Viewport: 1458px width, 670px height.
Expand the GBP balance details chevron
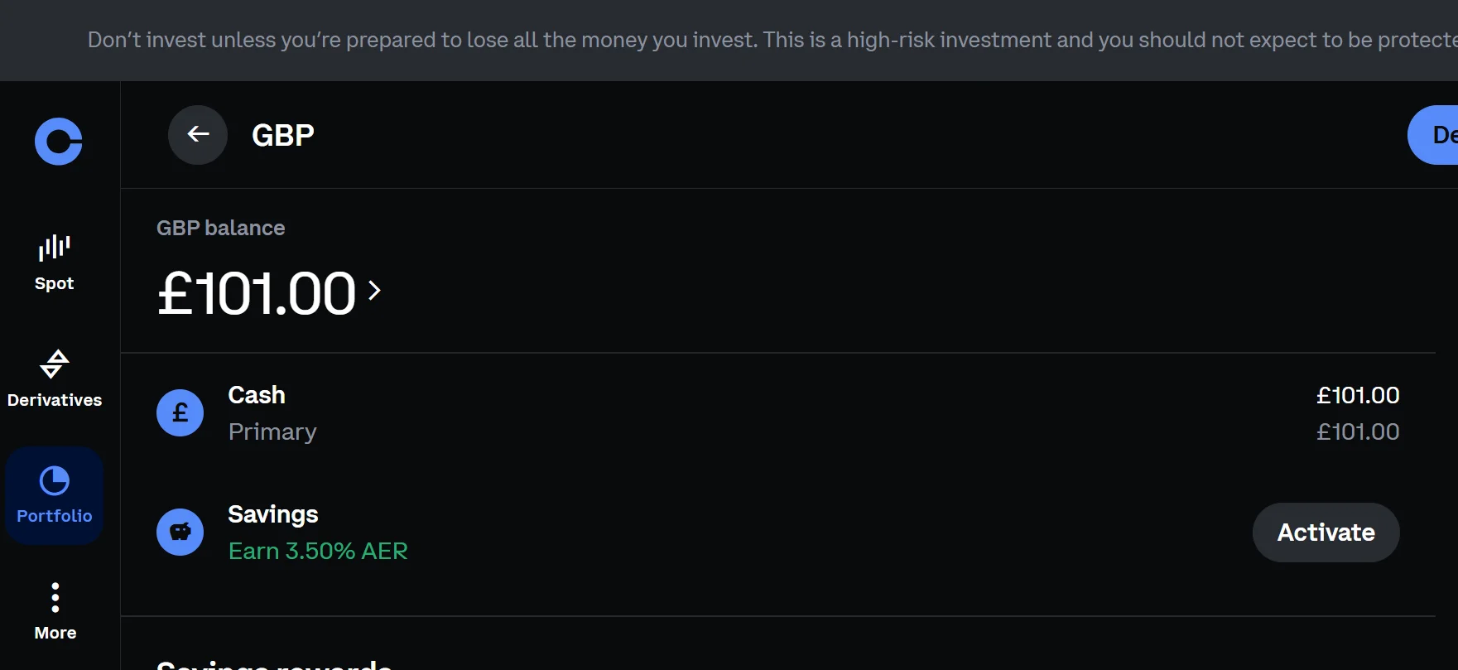coord(375,292)
